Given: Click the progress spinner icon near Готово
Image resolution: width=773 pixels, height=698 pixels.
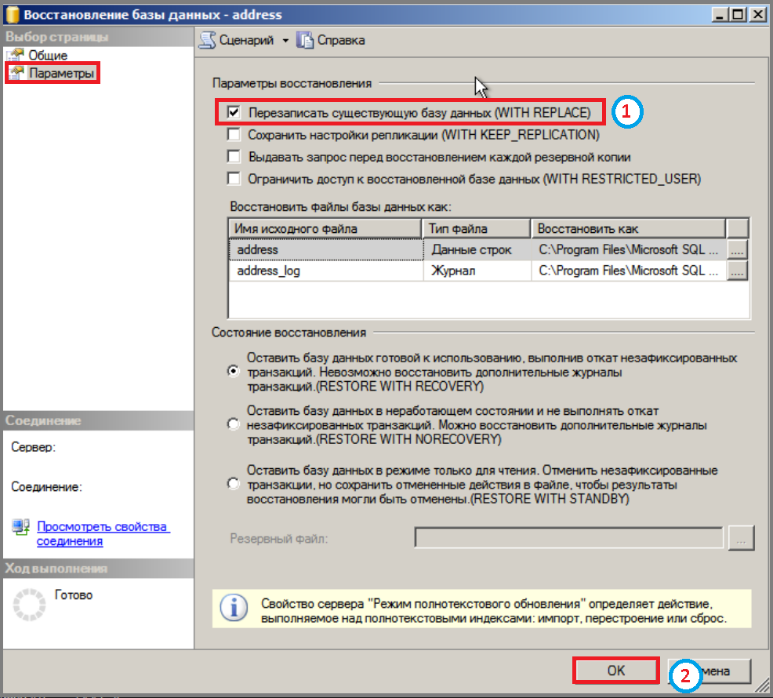Looking at the screenshot, I should (29, 604).
